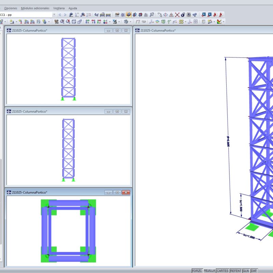Expand the CC1 - pp load case dropdown

(54, 15)
